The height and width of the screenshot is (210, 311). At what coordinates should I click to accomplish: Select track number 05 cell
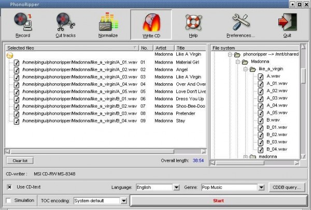coord(143,92)
